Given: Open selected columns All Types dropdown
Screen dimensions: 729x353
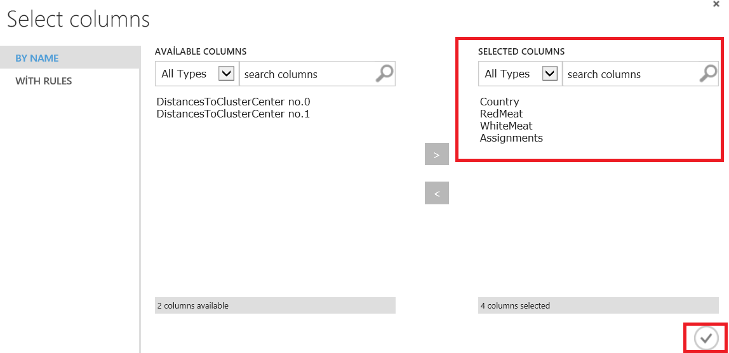Looking at the screenshot, I should coord(550,74).
